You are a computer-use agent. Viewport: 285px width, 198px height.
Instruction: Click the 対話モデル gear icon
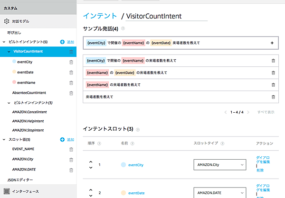7,21
